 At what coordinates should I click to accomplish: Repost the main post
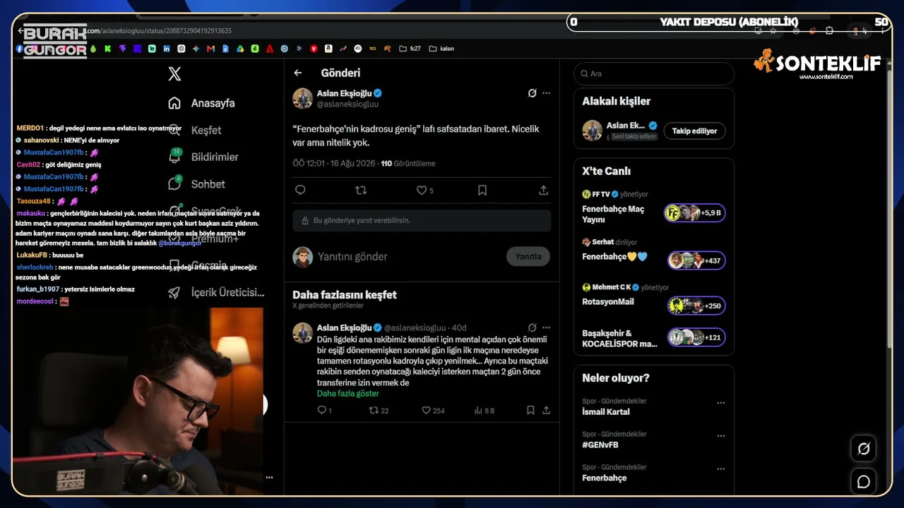(x=361, y=190)
